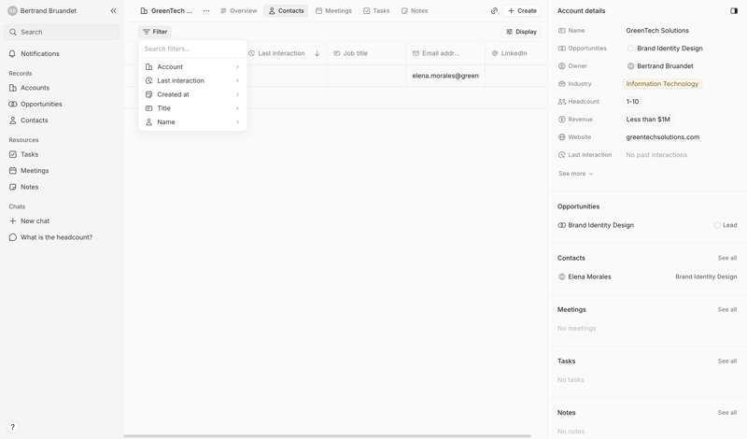Click elena.morales@green email cell
747x439 pixels.
pyautogui.click(x=446, y=76)
